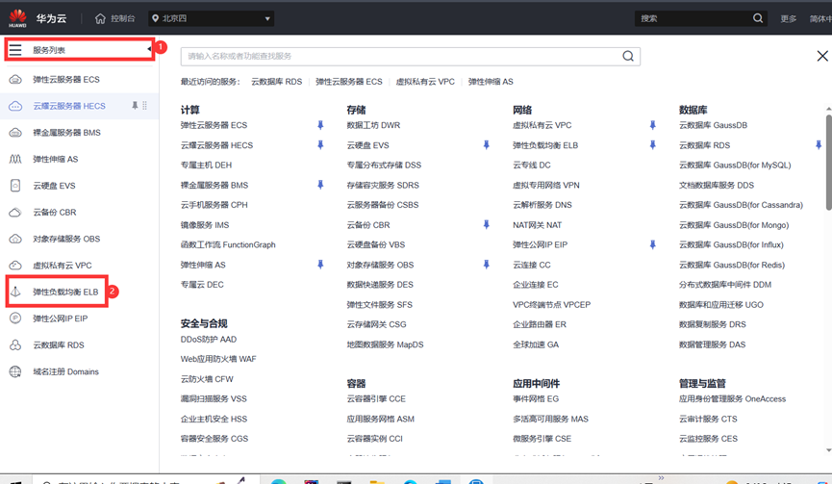
Task: Open the 北京四 region dropdown
Action: [212, 18]
